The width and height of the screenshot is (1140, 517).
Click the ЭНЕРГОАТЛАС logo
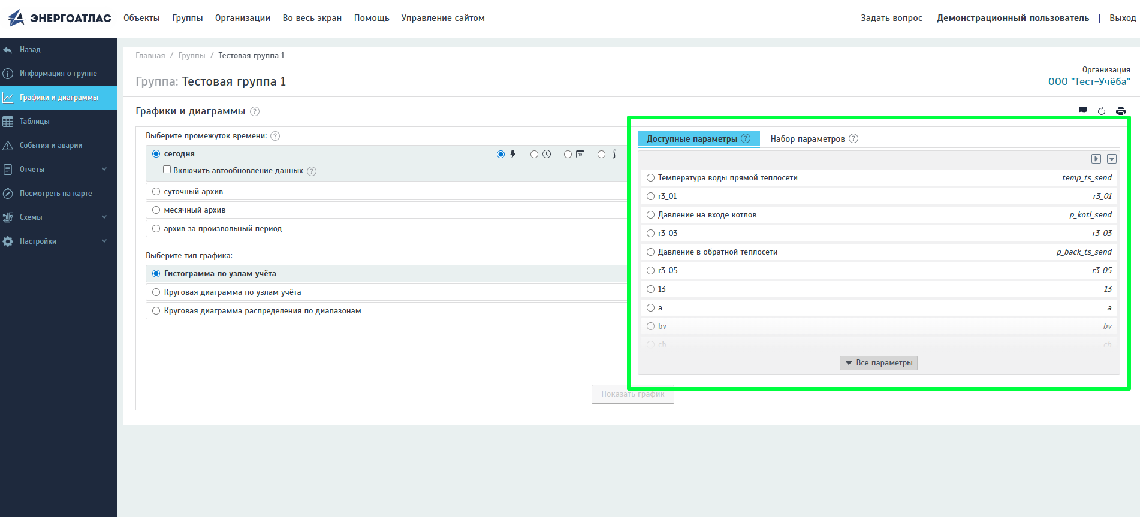(59, 18)
